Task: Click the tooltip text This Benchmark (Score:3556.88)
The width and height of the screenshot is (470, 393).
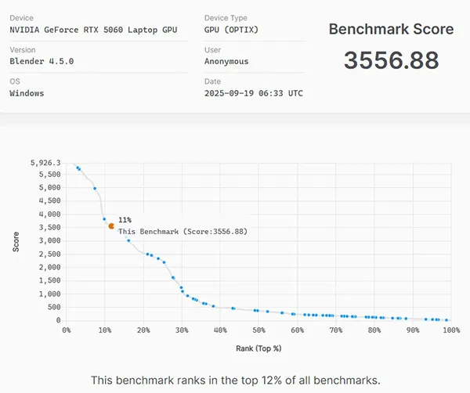Action: click(183, 232)
